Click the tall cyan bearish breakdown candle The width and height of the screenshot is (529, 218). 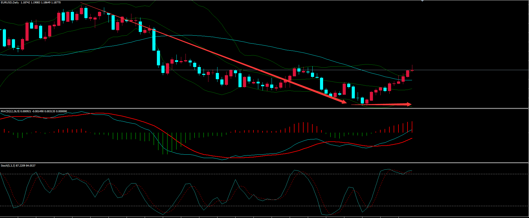154,40
